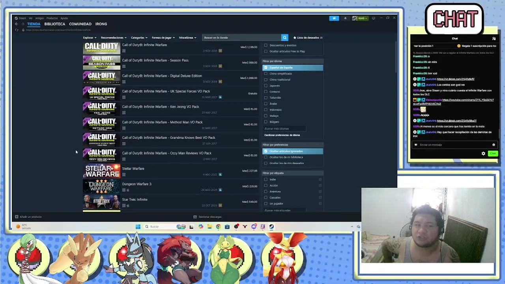
Task: Check the Japonés language filter
Action: (x=266, y=86)
